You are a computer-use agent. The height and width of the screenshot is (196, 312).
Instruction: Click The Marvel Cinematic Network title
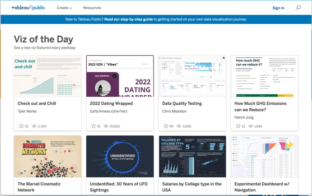pyautogui.click(x=39, y=187)
